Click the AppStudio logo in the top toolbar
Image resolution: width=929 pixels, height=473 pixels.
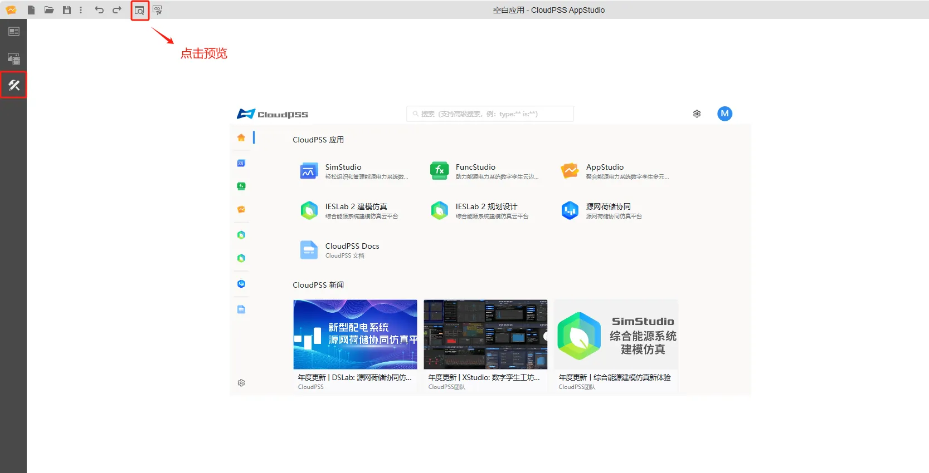pyautogui.click(x=11, y=10)
